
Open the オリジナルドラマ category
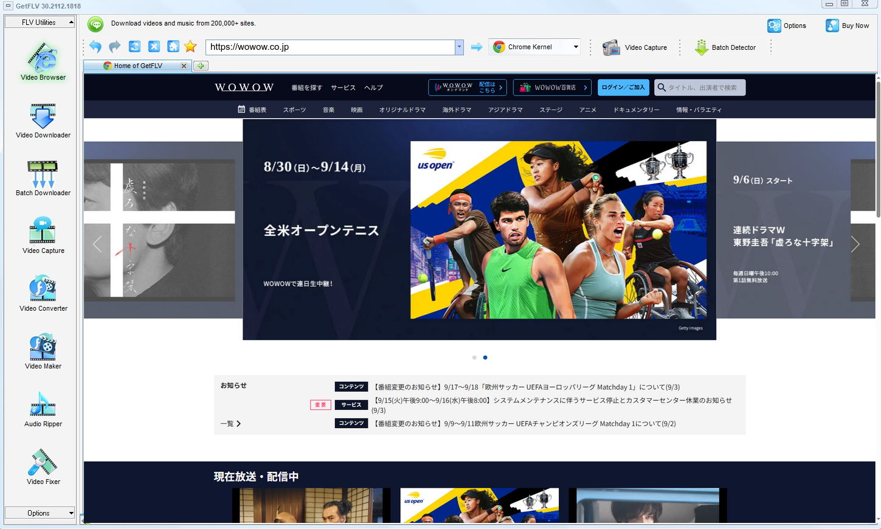(x=402, y=110)
